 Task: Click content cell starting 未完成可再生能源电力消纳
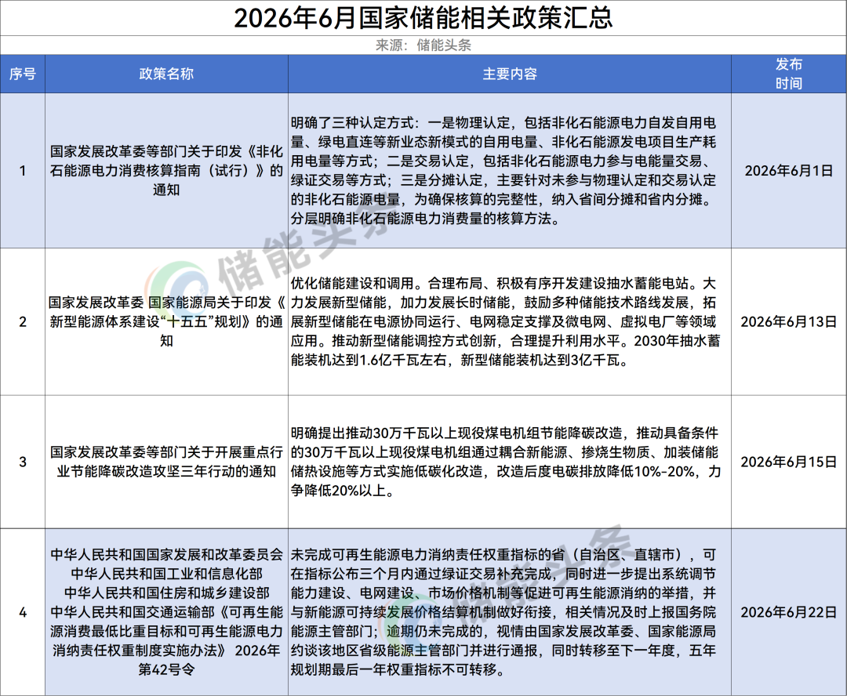(510, 612)
